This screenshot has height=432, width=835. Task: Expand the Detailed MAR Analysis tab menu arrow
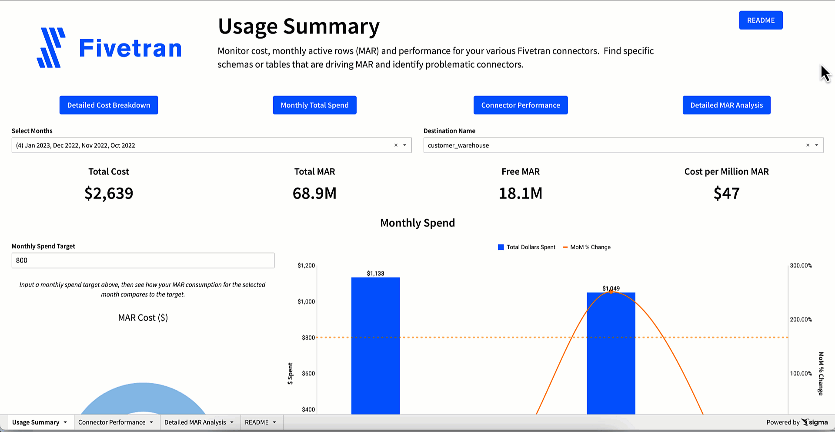232,422
